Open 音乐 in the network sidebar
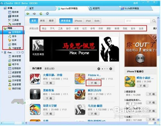Screen dimensions: 161x126 [13, 36]
